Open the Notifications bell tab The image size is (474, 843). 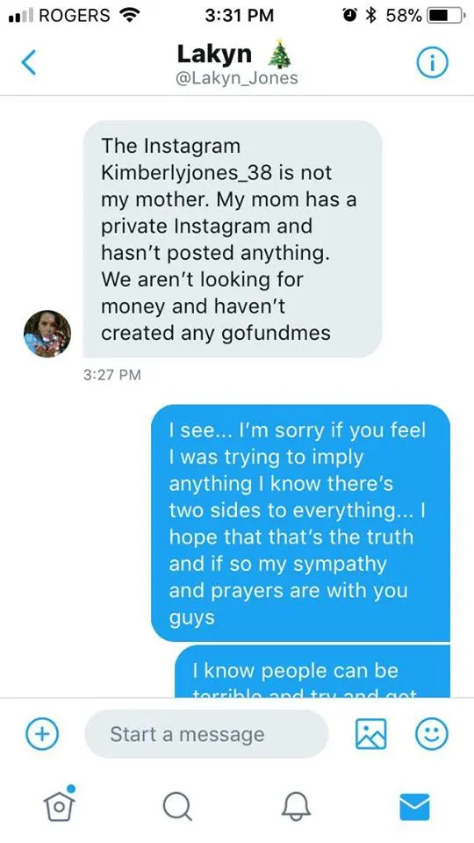296,806
